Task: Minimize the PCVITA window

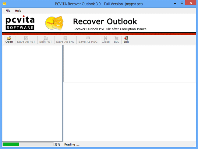Action: [x=175, y=3]
